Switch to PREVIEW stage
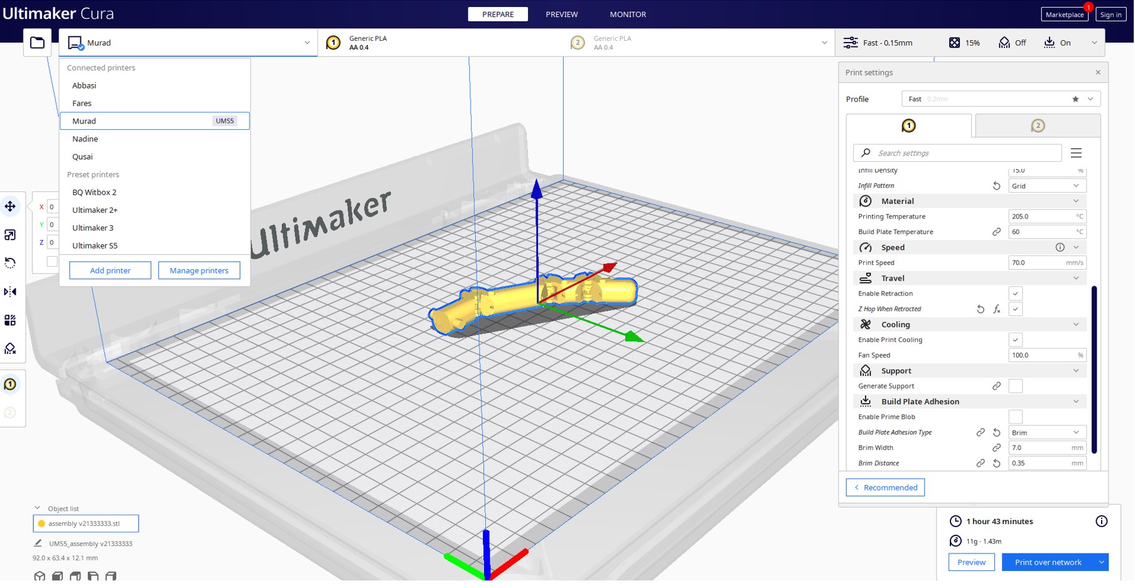This screenshot has width=1135, height=588. click(562, 14)
